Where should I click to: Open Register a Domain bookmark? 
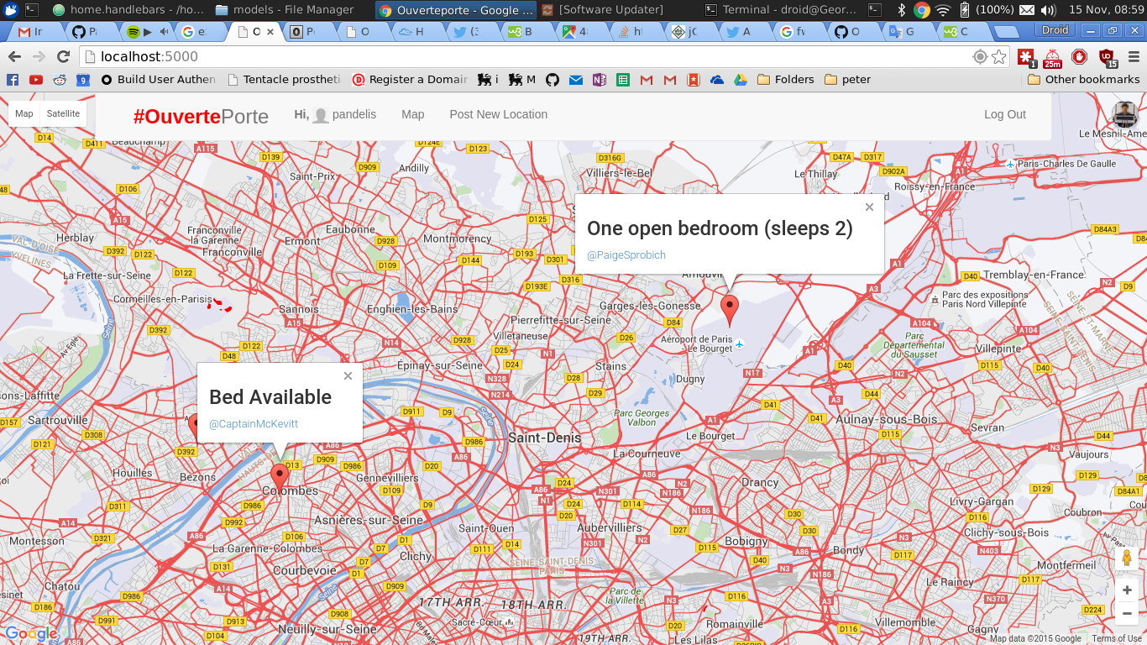410,80
